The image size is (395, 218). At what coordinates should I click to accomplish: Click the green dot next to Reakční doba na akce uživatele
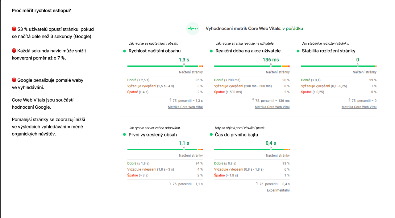coord(211,51)
